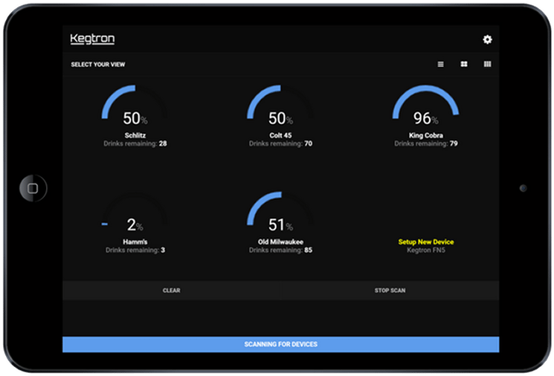The image size is (554, 376).
Task: Click the Setup New Device link
Action: pyautogui.click(x=426, y=242)
